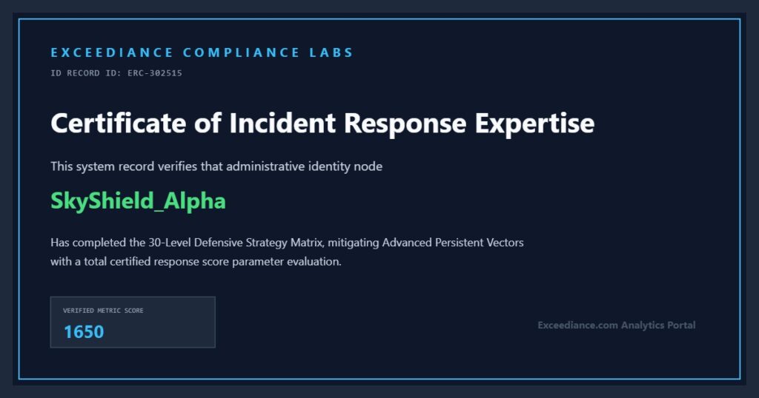Select the SkyShield_Alpha identity name
Viewport: 759px width, 398px height.
pos(138,200)
